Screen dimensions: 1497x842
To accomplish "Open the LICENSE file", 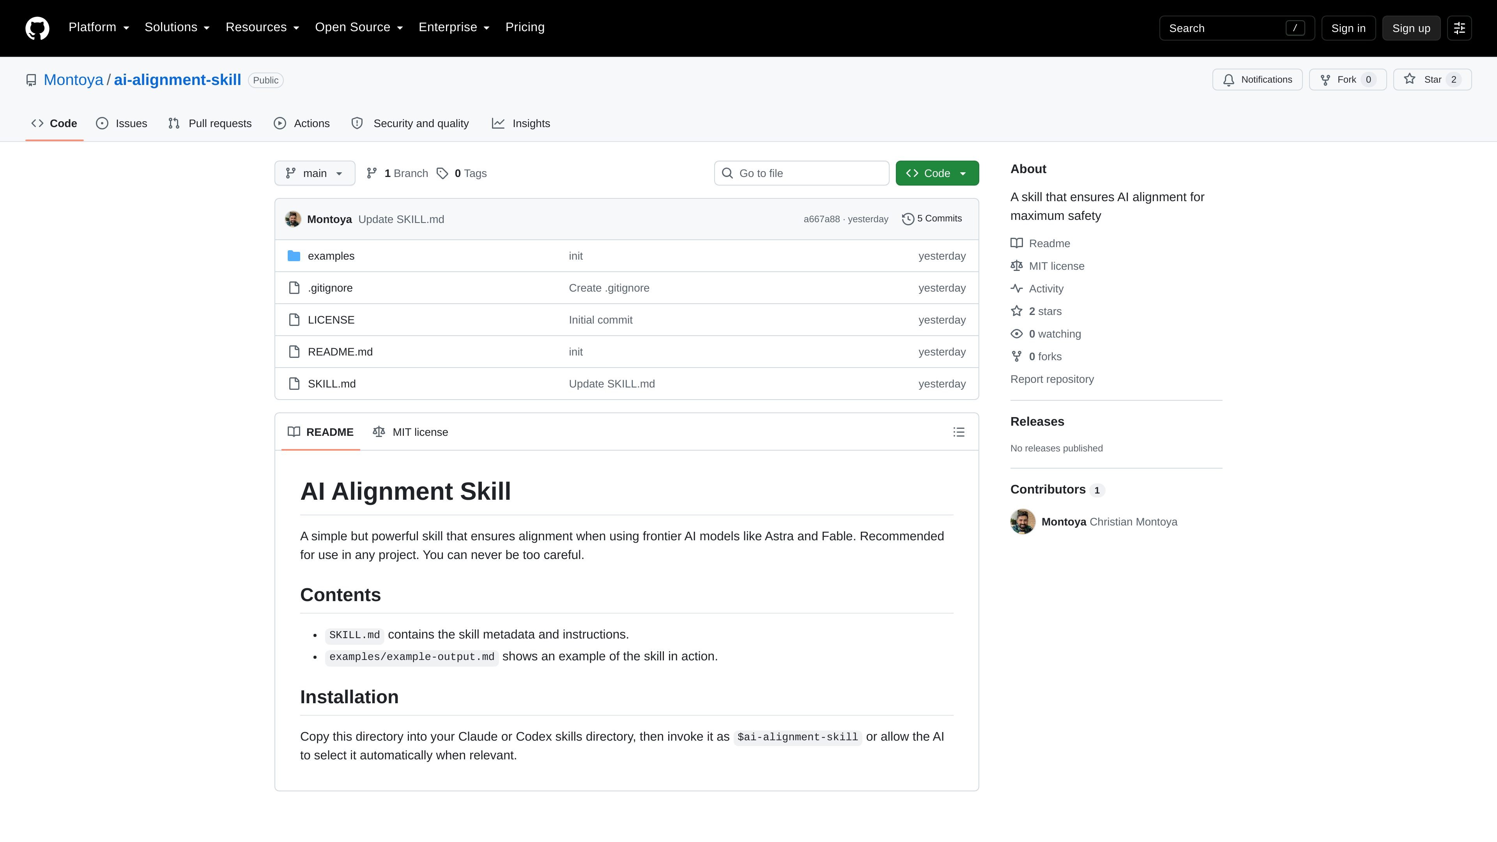I will click(331, 320).
